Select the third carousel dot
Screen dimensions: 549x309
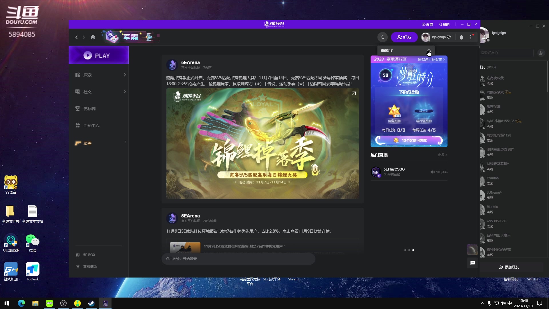point(413,250)
